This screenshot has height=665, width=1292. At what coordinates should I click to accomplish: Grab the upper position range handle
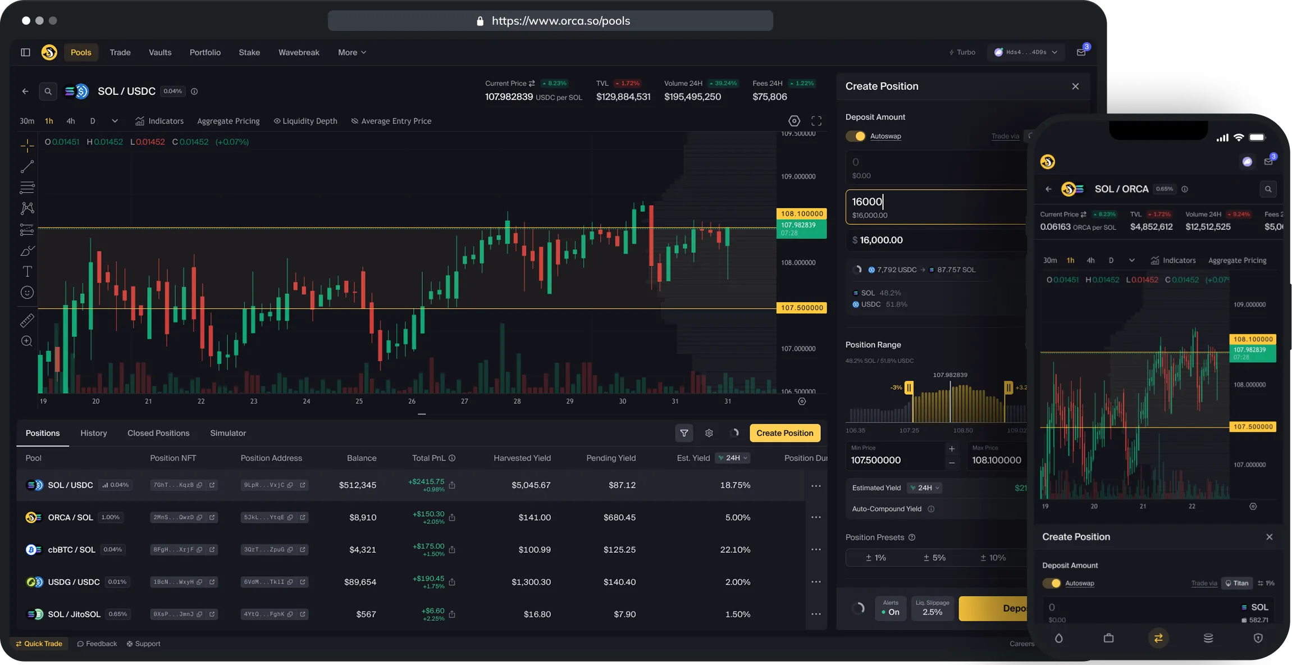[1008, 387]
